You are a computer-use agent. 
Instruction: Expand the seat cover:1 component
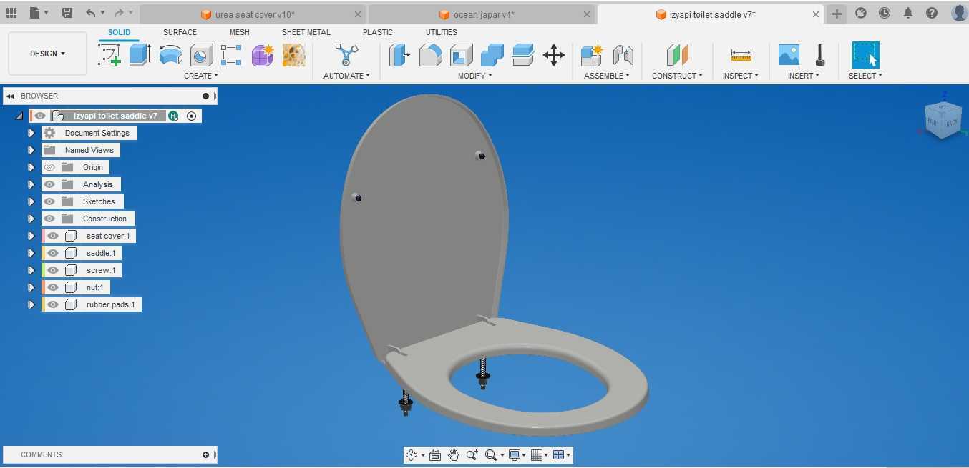[x=31, y=236]
